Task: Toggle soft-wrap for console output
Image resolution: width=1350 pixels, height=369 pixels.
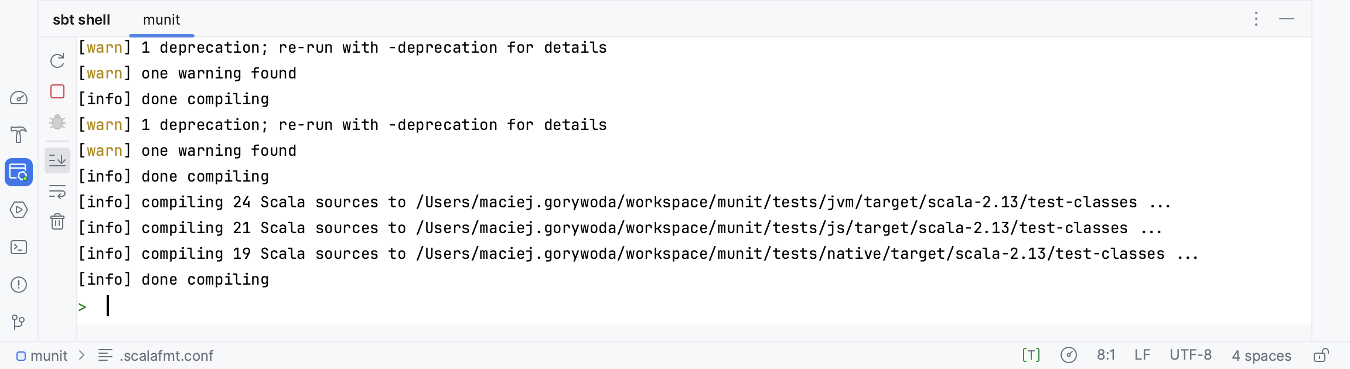Action: tap(57, 192)
